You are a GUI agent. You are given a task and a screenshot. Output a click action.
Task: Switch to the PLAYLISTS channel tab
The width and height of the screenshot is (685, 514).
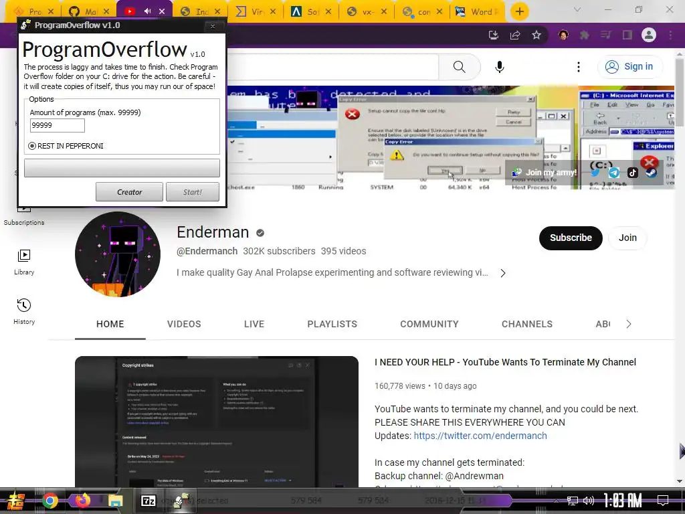[x=332, y=325]
